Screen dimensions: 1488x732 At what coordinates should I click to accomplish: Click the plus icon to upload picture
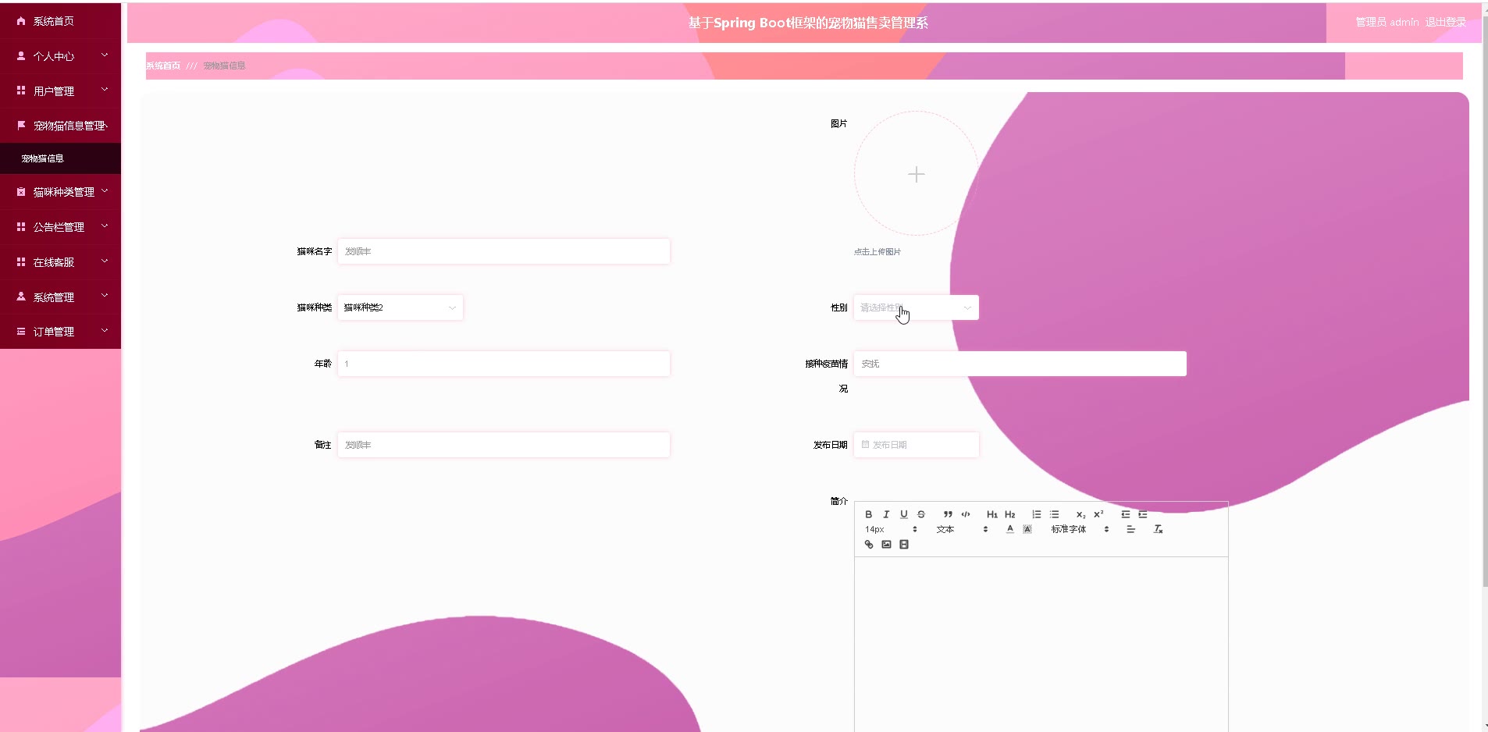(x=917, y=174)
